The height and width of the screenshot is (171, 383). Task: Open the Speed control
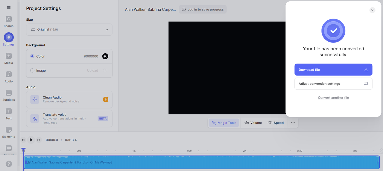click(x=276, y=123)
